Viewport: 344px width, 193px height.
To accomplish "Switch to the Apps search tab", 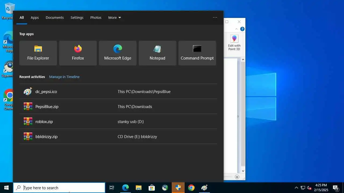I will 35,18.
